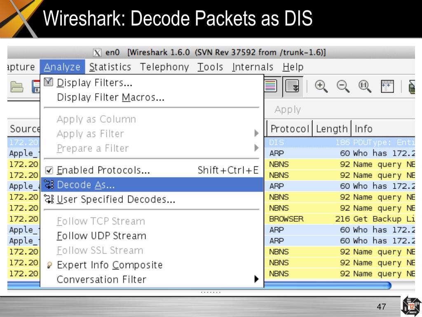Select the DIS packet row
This screenshot has height=317, width=422.
click(x=340, y=142)
